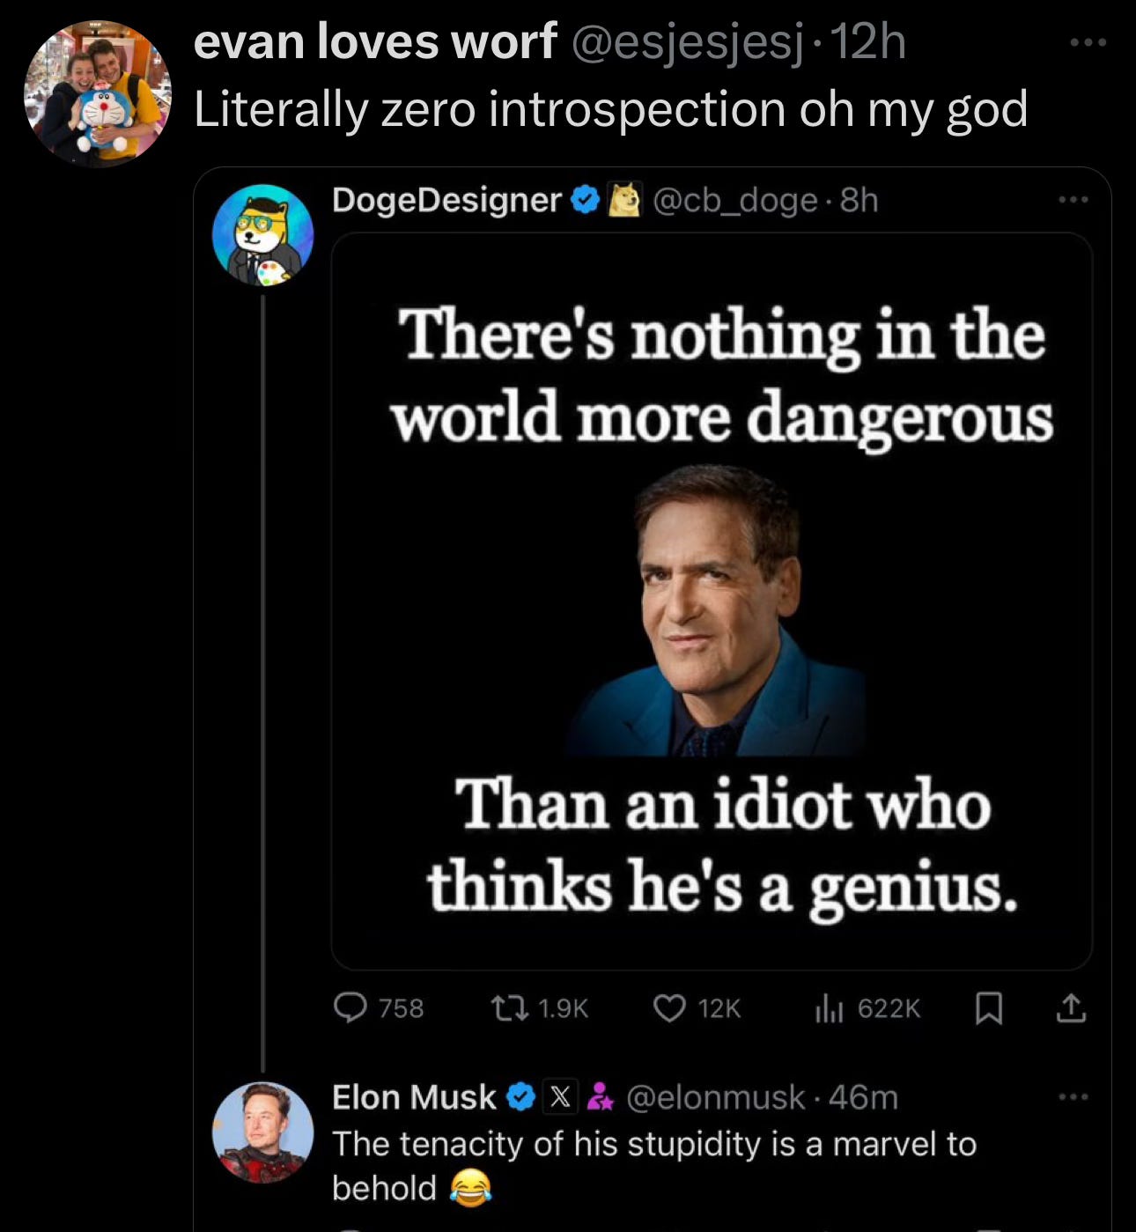Like the DogeDesigner post
The height and width of the screenshot is (1232, 1136).
tap(669, 1007)
